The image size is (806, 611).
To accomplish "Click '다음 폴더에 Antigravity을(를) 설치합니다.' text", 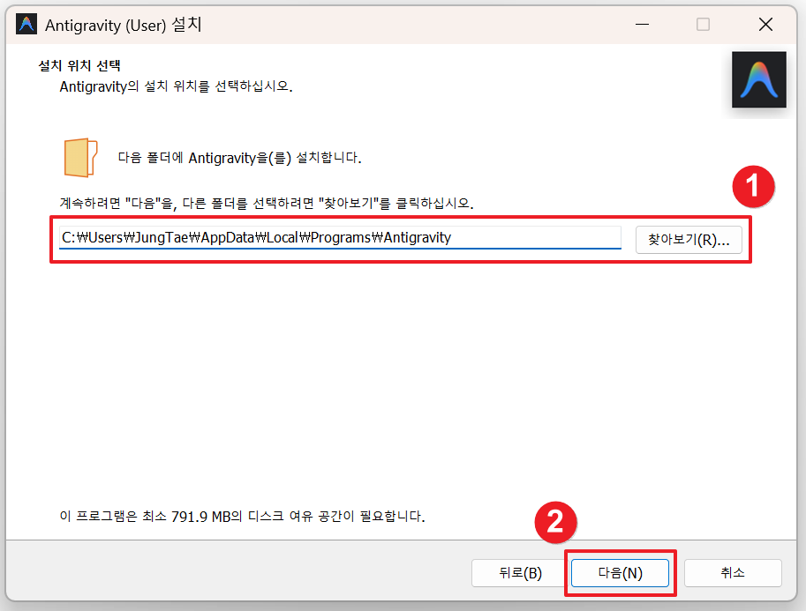I will (239, 158).
